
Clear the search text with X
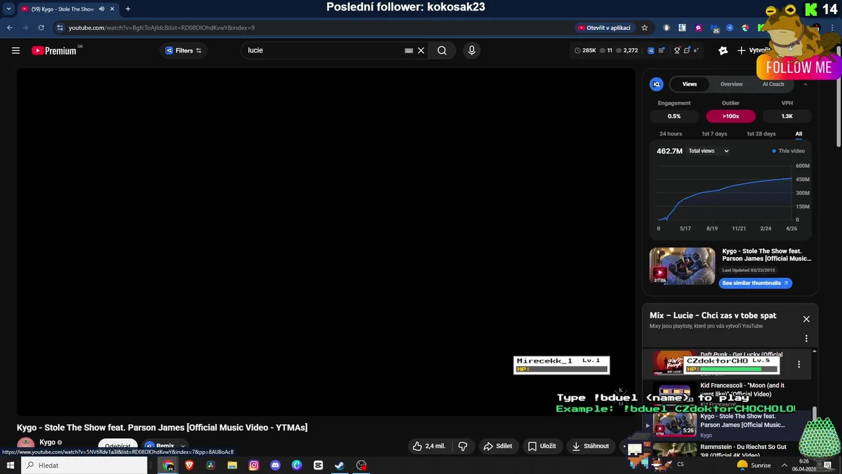(421, 51)
